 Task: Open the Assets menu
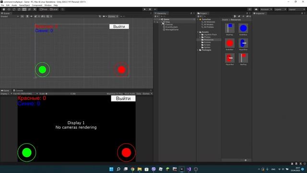[x=14, y=5]
